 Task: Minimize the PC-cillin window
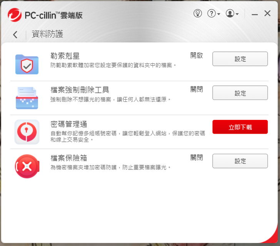pyautogui.click(x=255, y=14)
